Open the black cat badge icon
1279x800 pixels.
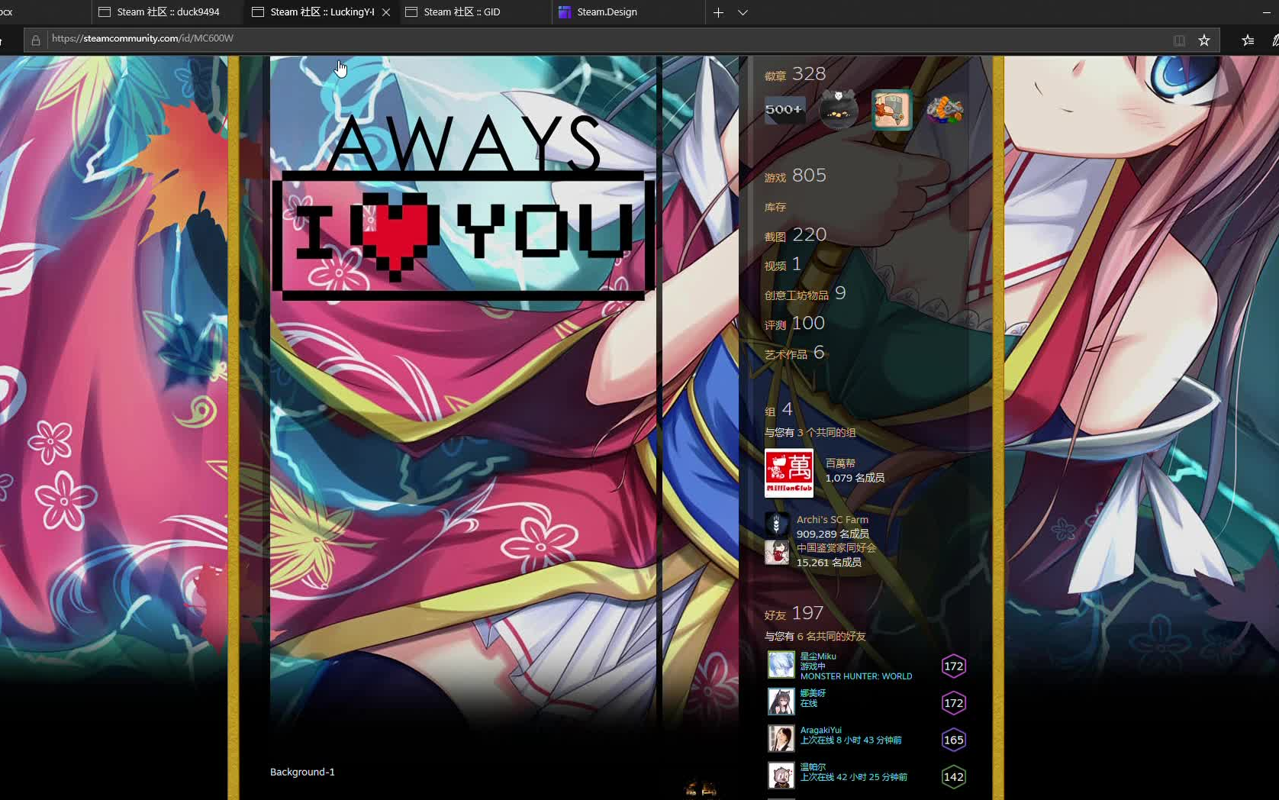[x=838, y=110]
